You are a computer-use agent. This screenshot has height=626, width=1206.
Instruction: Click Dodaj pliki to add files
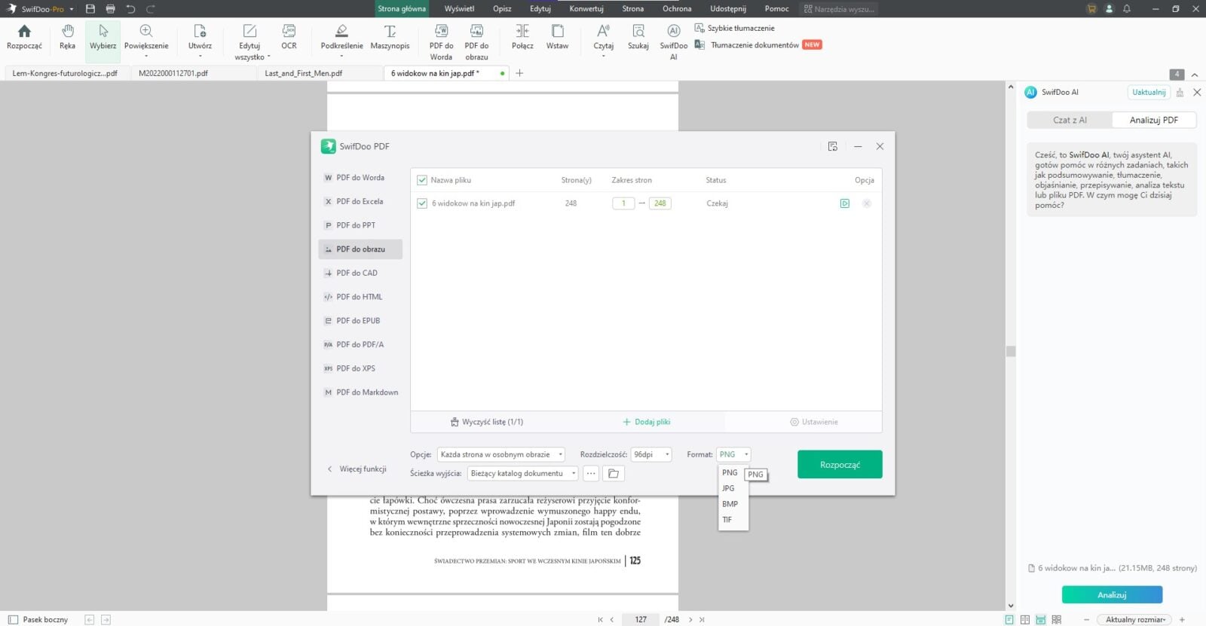click(647, 422)
